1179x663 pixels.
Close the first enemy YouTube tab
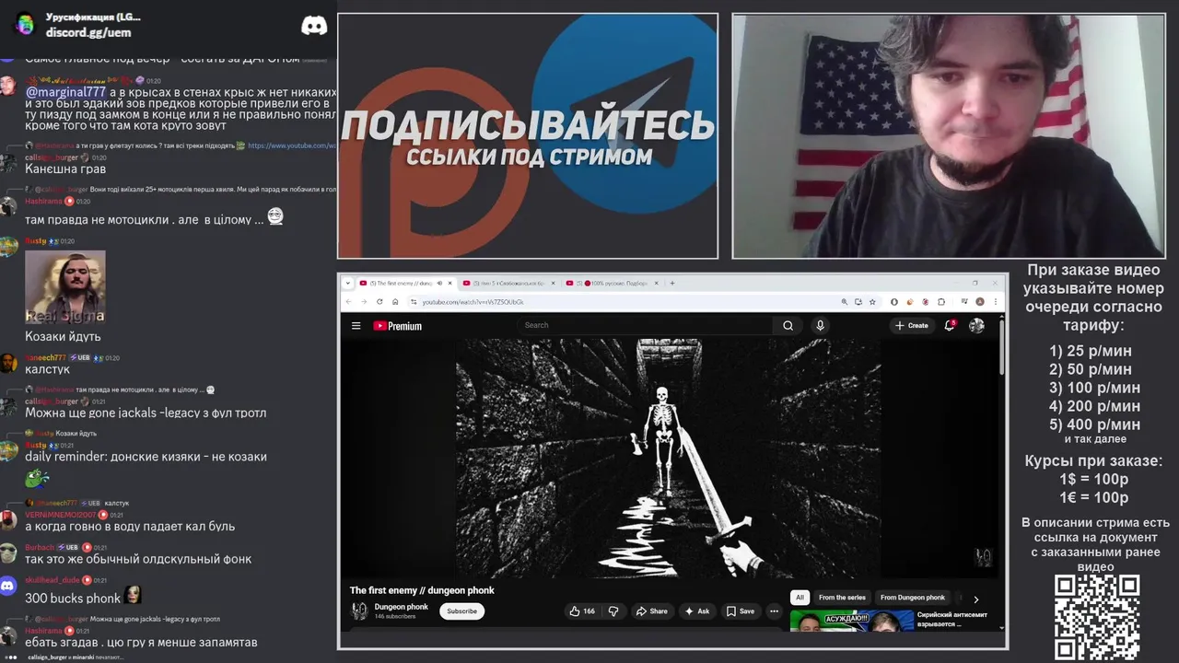tap(449, 283)
